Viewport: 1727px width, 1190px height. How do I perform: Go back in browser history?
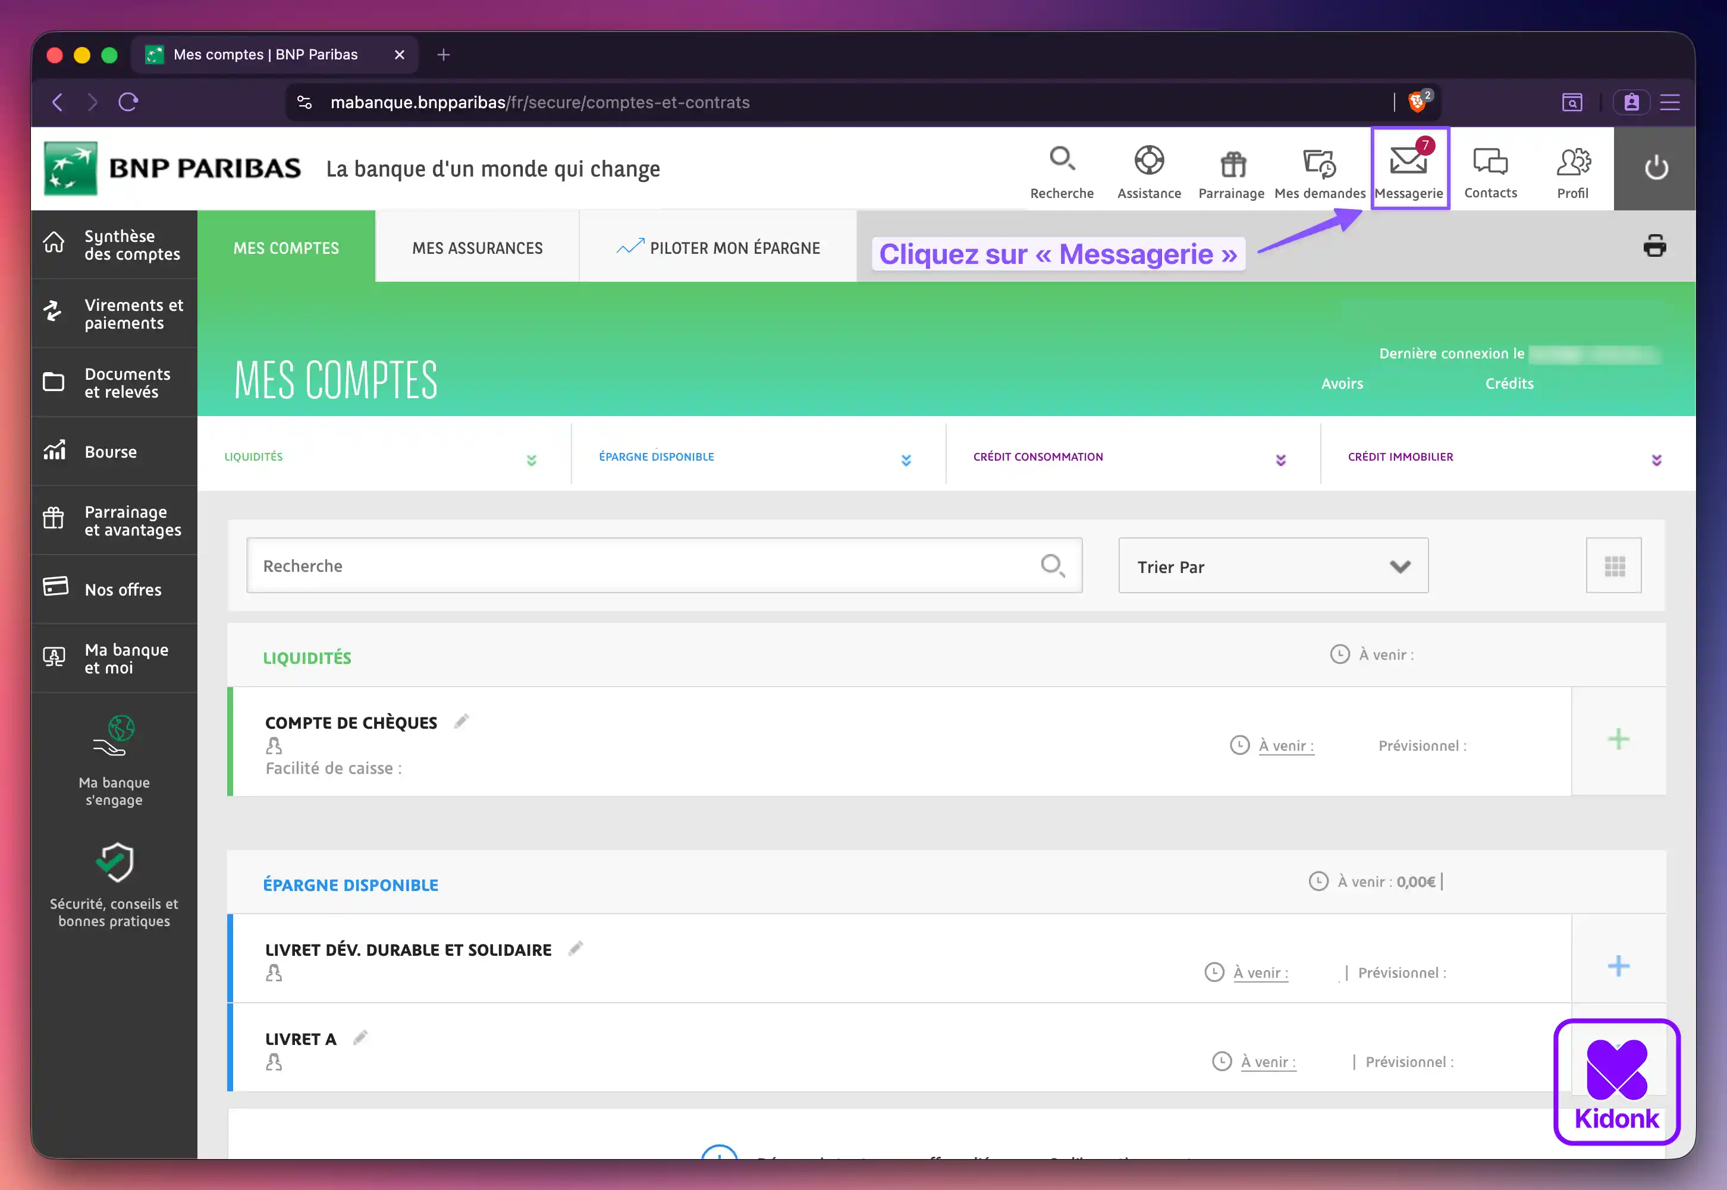pos(58,102)
